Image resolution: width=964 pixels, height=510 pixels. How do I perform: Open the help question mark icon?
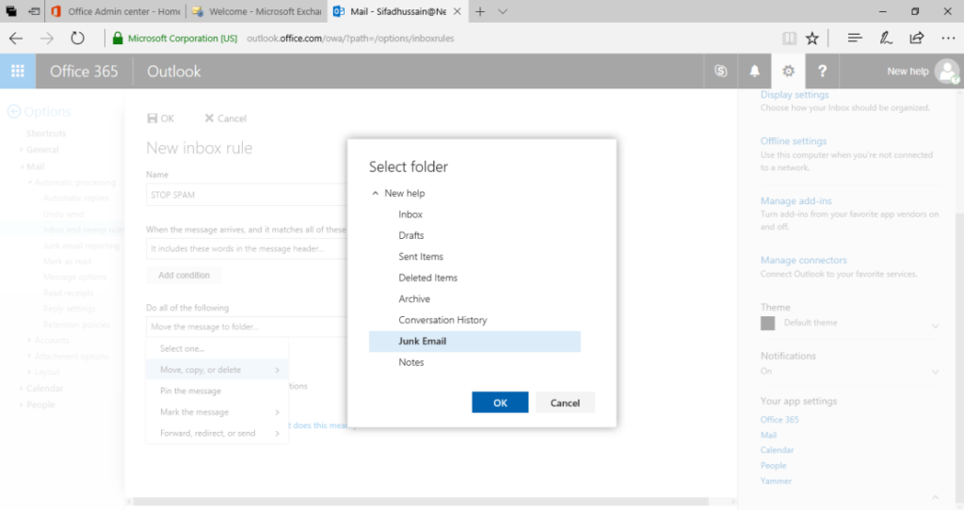[x=822, y=72]
